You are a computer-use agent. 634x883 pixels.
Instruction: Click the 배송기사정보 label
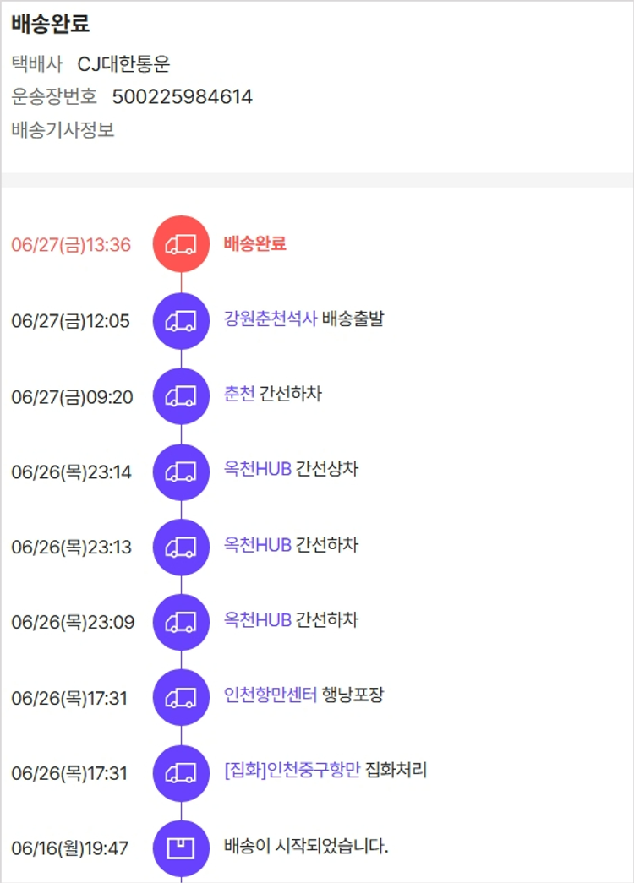(63, 130)
